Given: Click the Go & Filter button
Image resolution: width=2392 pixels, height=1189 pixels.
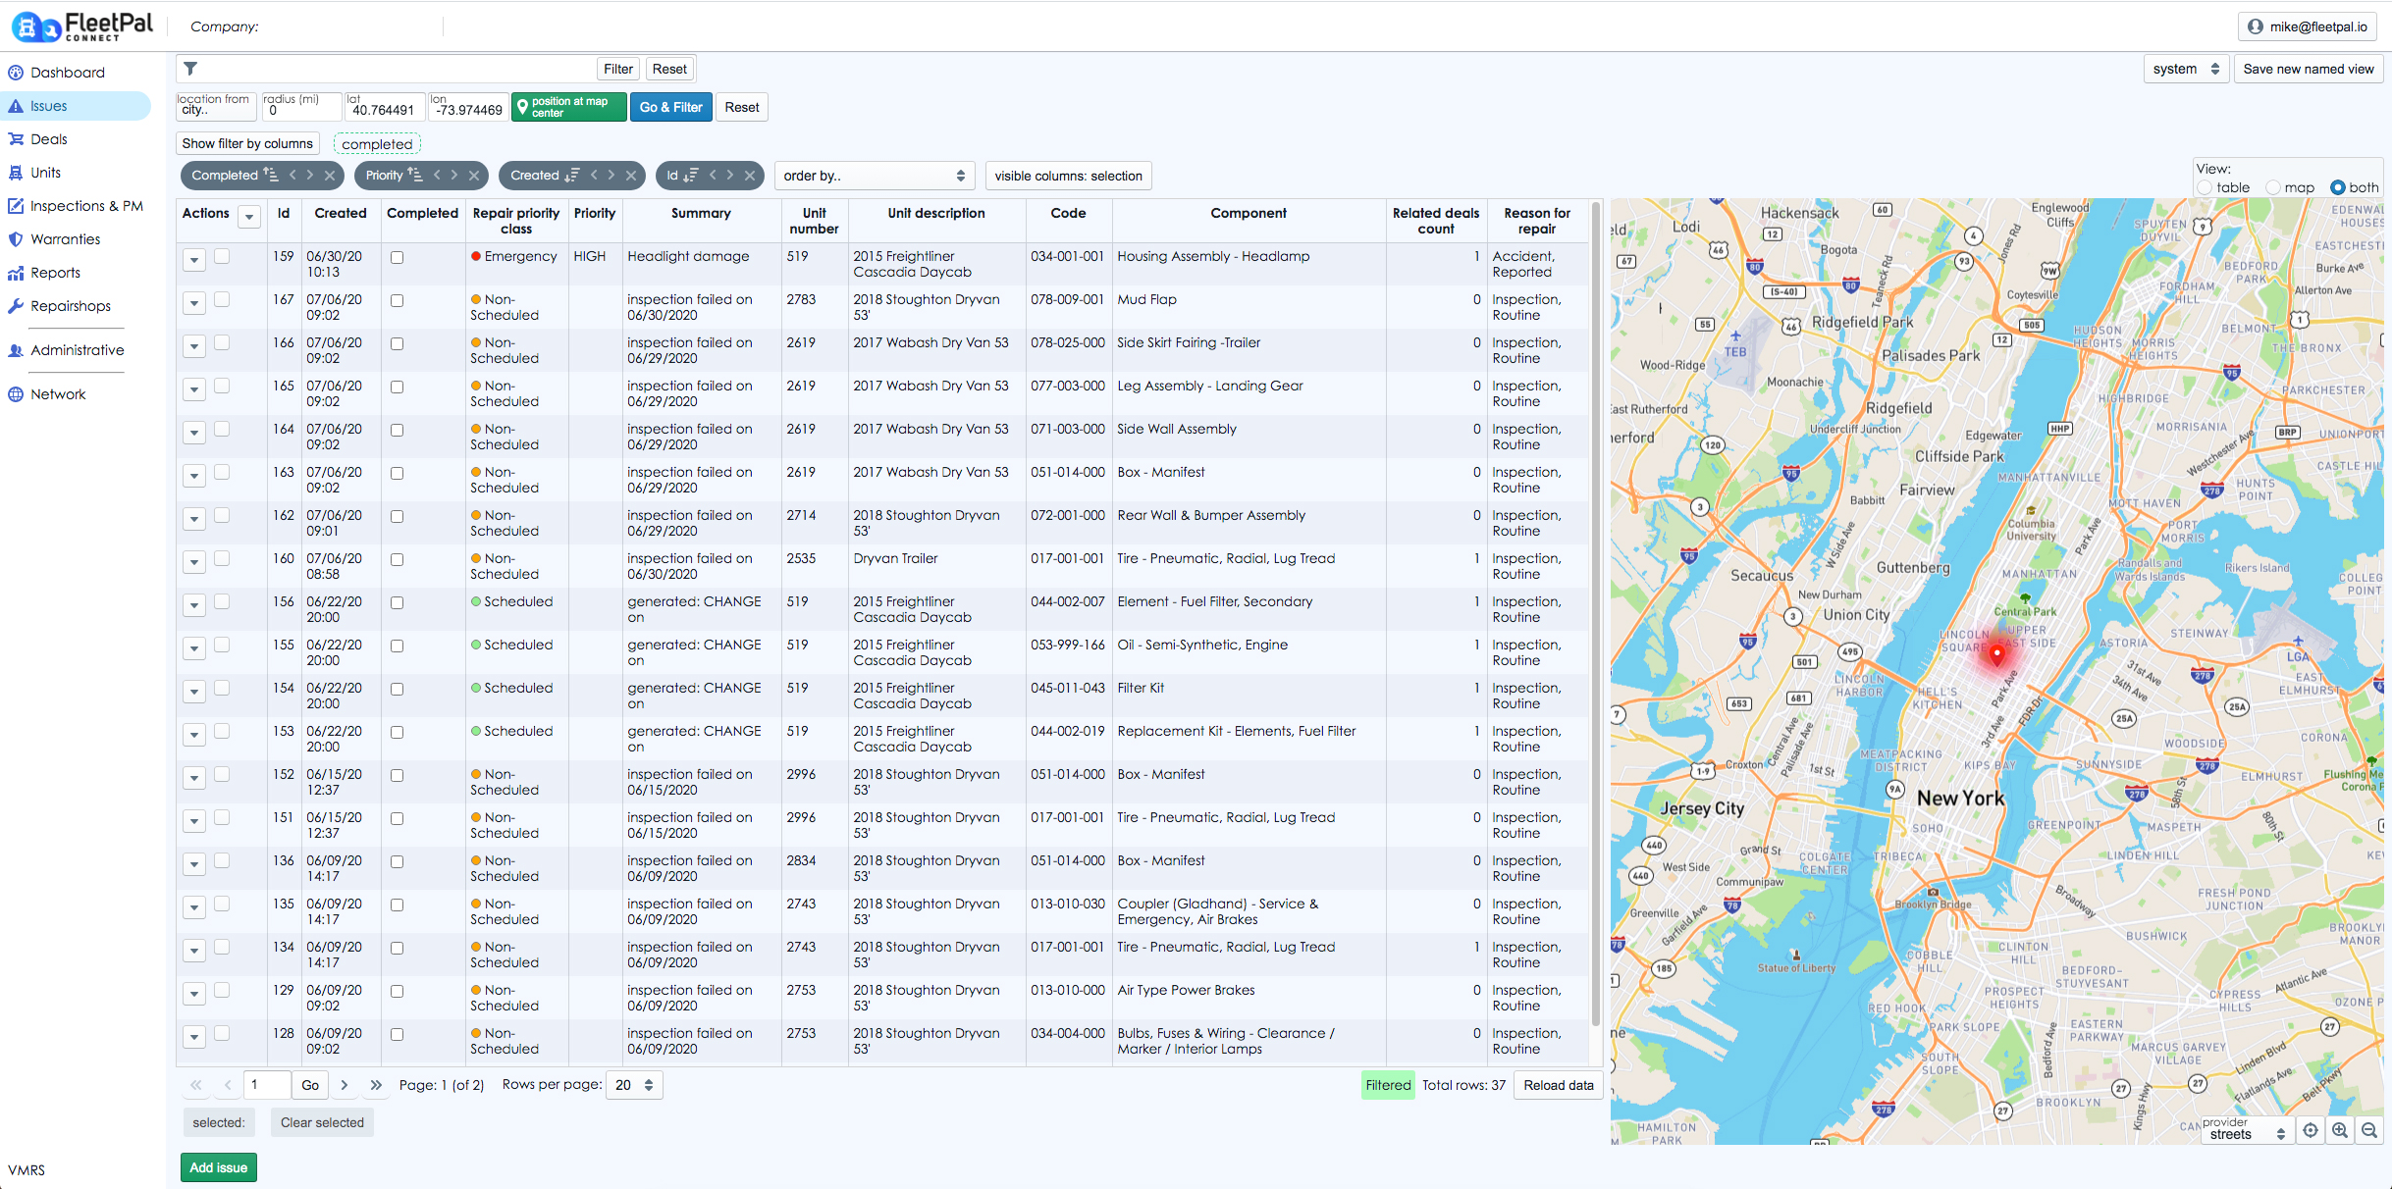Looking at the screenshot, I should 670,108.
